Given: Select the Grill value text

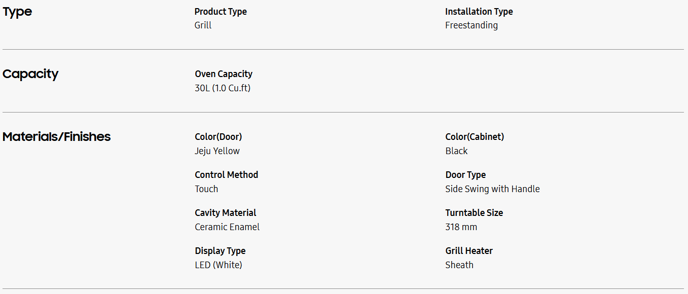Looking at the screenshot, I should 203,25.
